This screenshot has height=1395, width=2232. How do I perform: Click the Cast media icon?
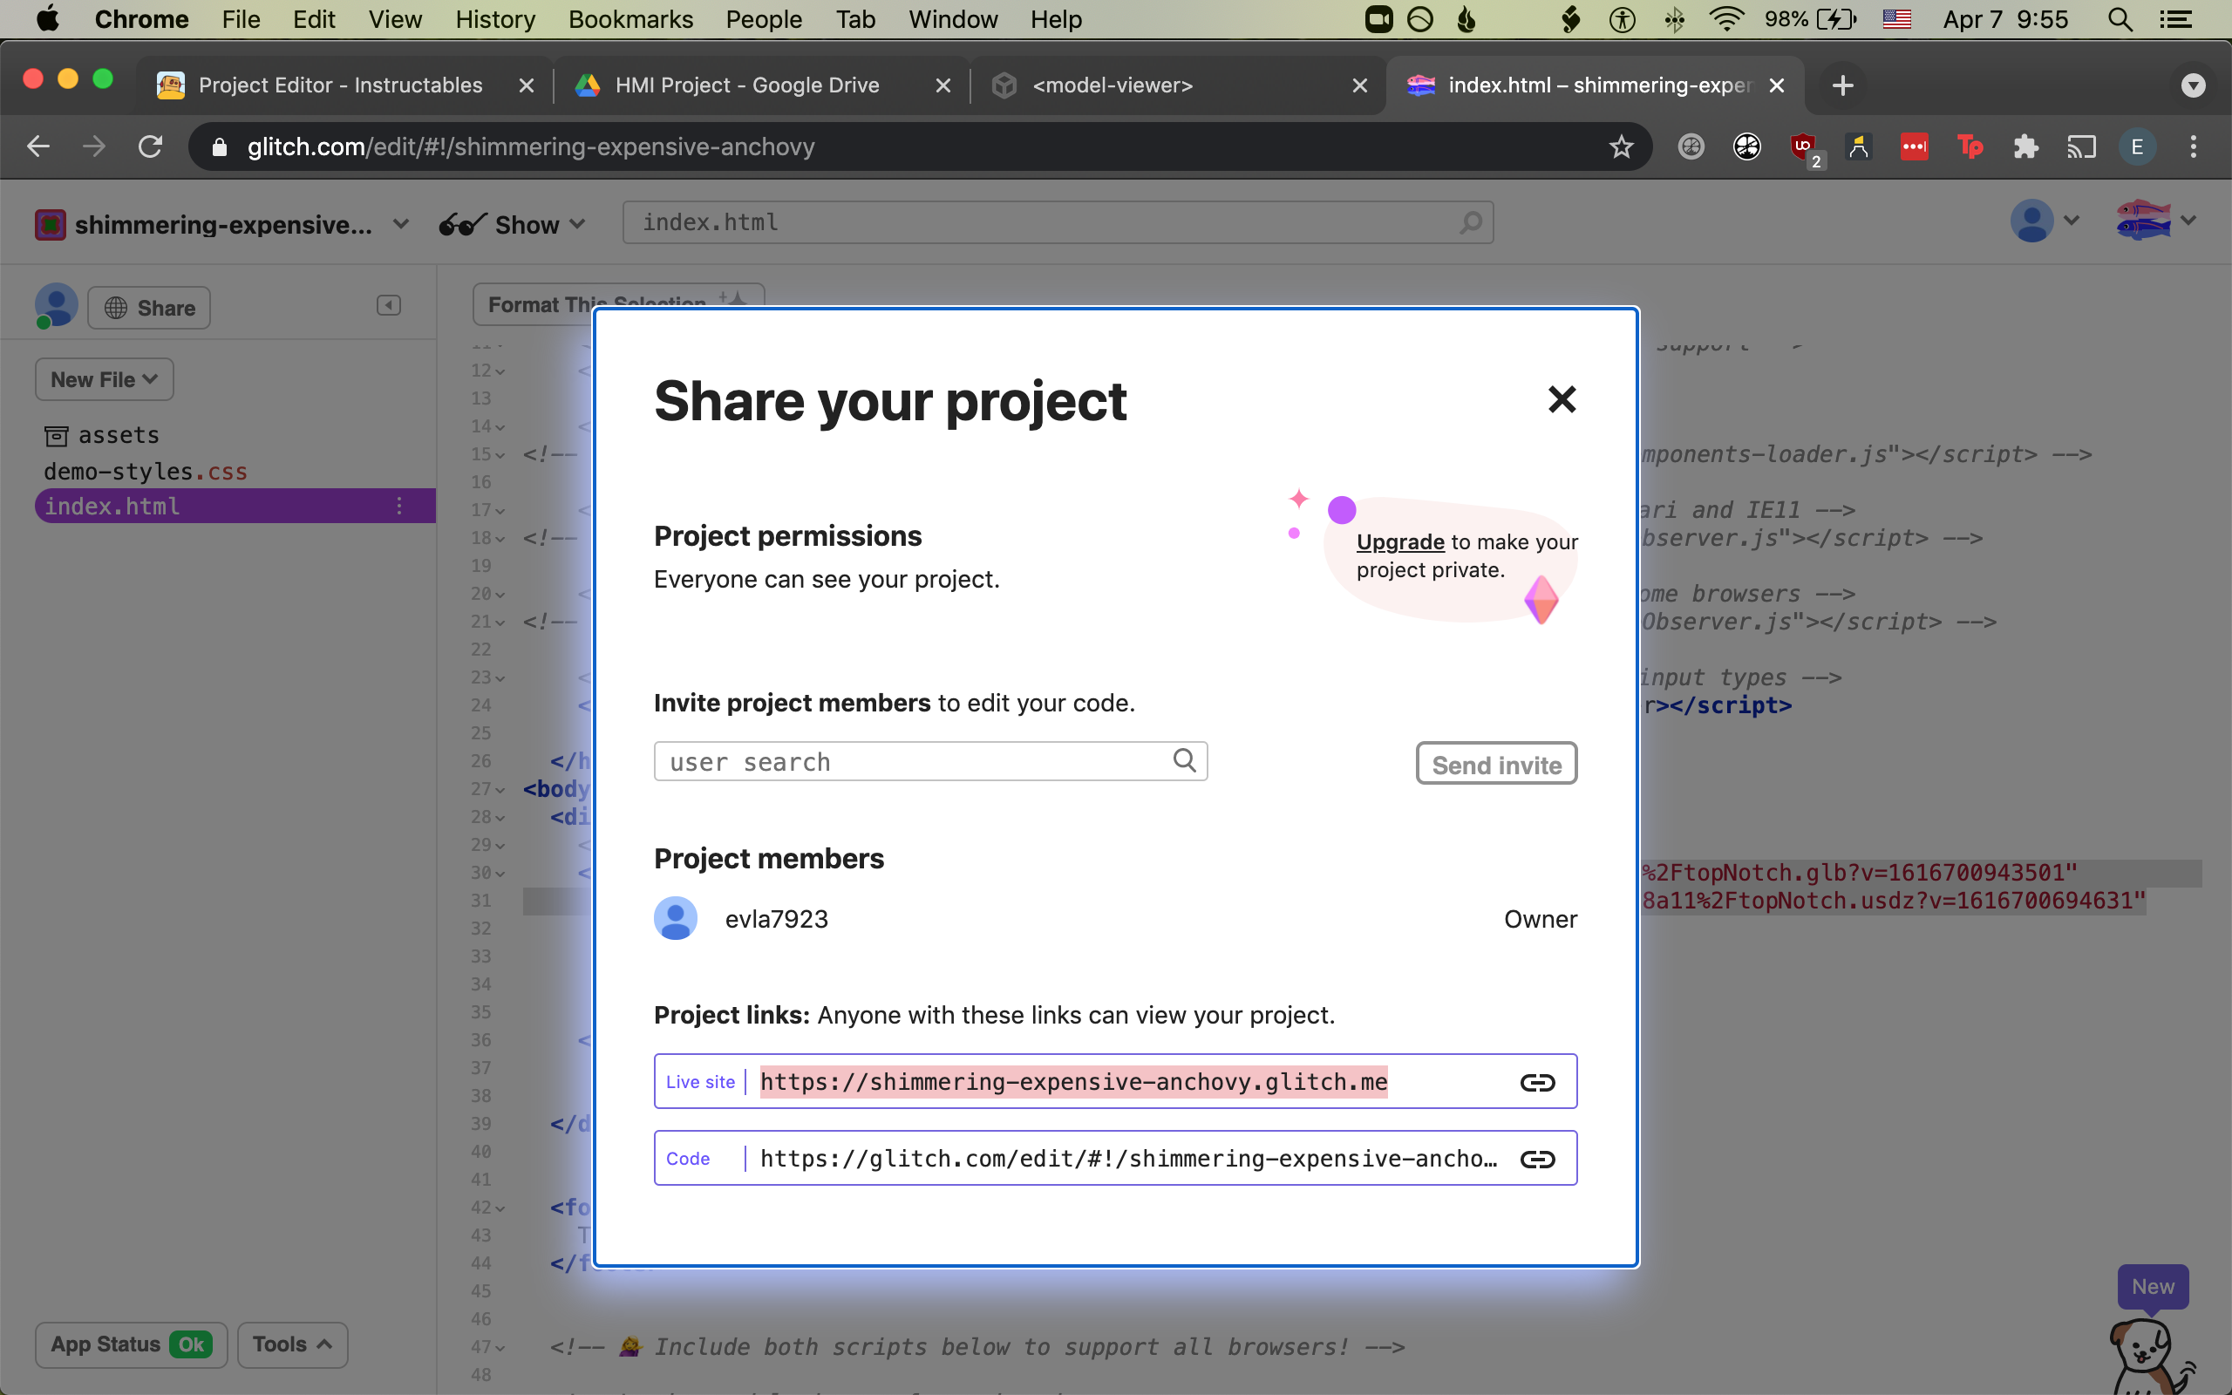click(2081, 146)
